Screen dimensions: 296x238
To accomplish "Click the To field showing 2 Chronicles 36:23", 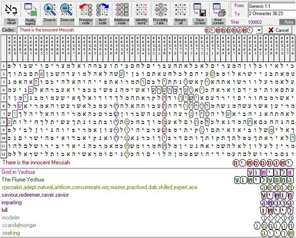I will (x=272, y=14).
